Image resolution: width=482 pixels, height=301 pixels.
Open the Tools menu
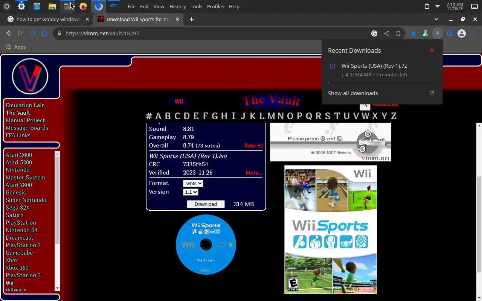[x=197, y=6]
